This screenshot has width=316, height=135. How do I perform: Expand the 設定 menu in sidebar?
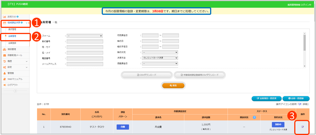[15, 67]
